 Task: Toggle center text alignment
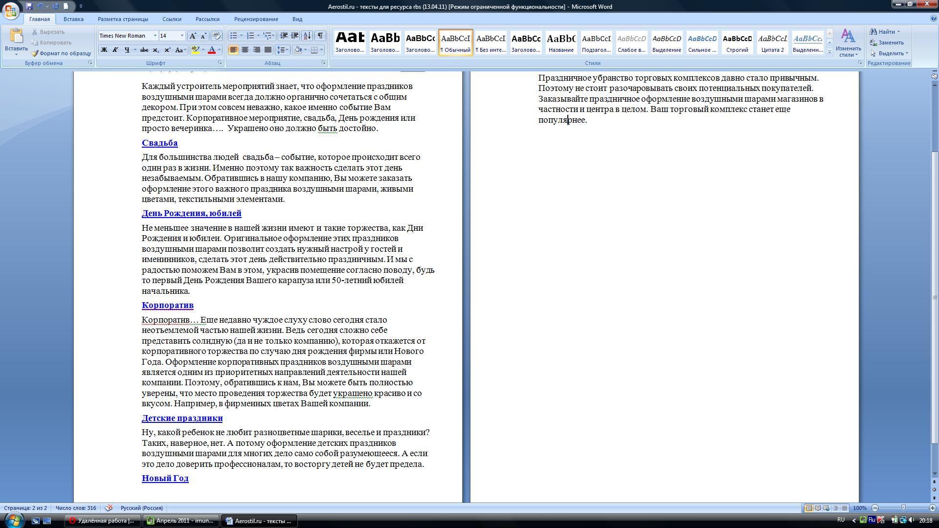(245, 50)
